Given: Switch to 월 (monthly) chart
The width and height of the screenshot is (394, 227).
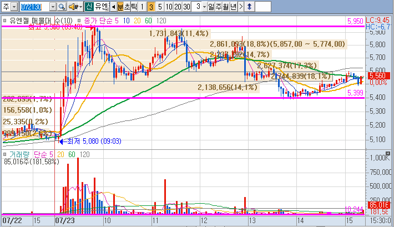Looking at the screenshot, I should [226, 7].
